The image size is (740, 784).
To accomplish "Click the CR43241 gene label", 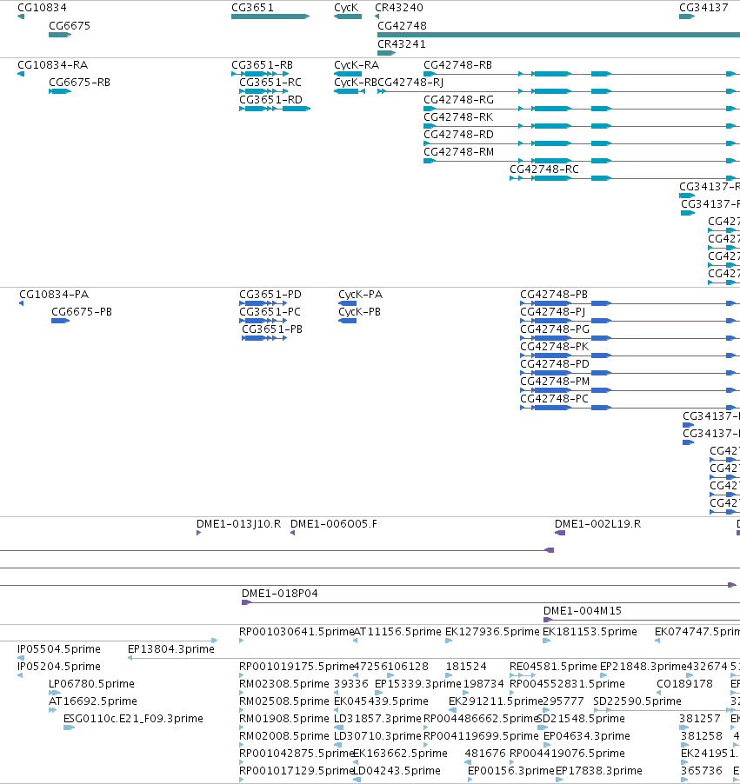I will coord(402,44).
